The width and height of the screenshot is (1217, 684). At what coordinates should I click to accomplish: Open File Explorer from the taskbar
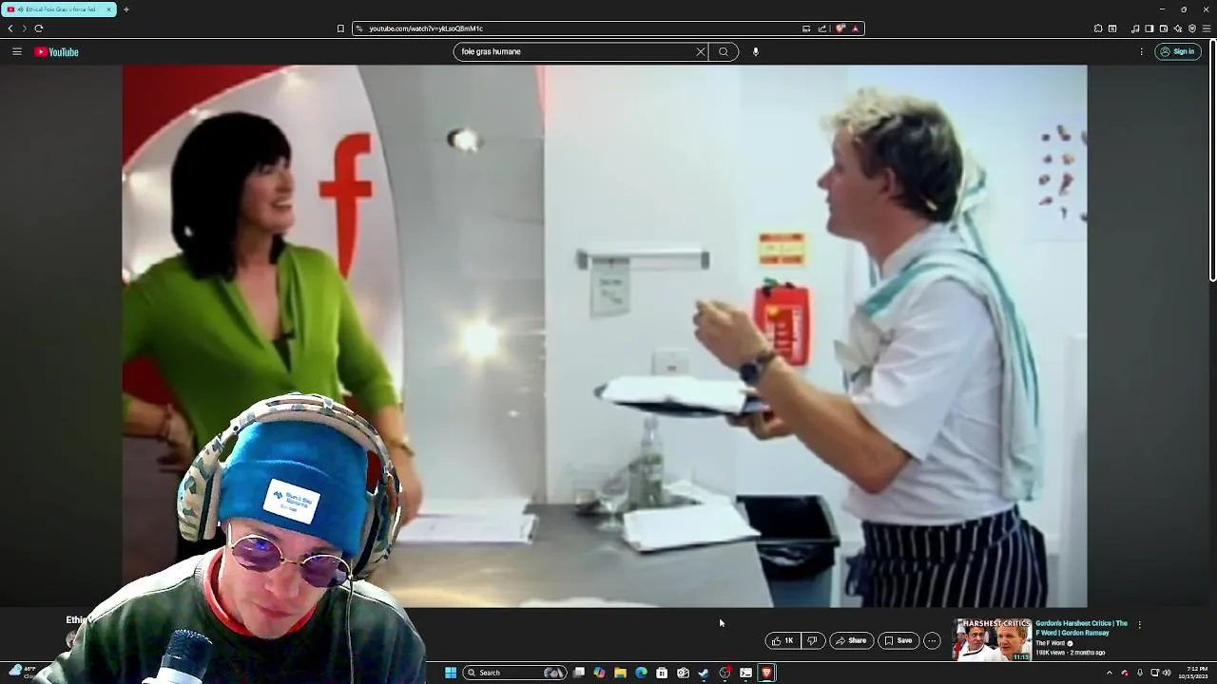(x=620, y=673)
